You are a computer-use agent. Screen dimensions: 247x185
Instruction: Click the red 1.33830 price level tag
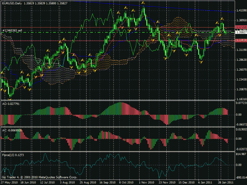pos(241,40)
